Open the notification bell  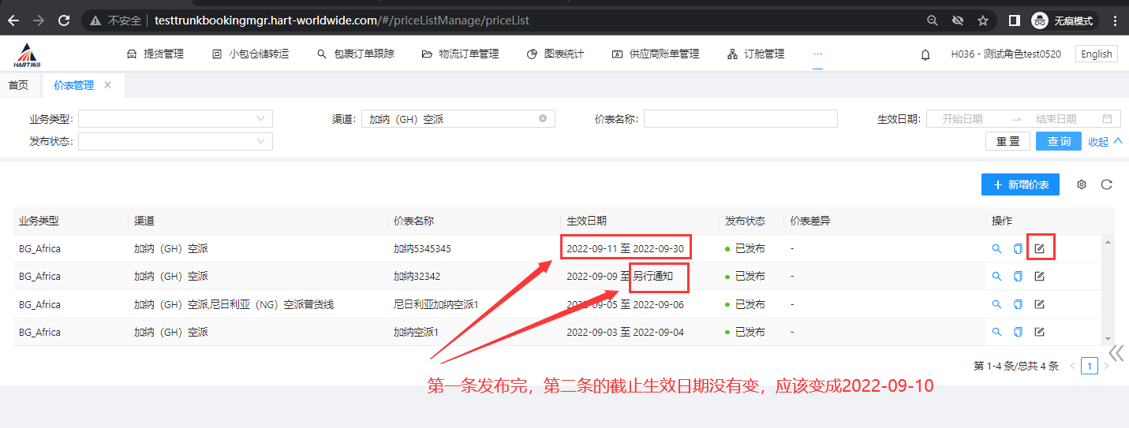pos(925,54)
